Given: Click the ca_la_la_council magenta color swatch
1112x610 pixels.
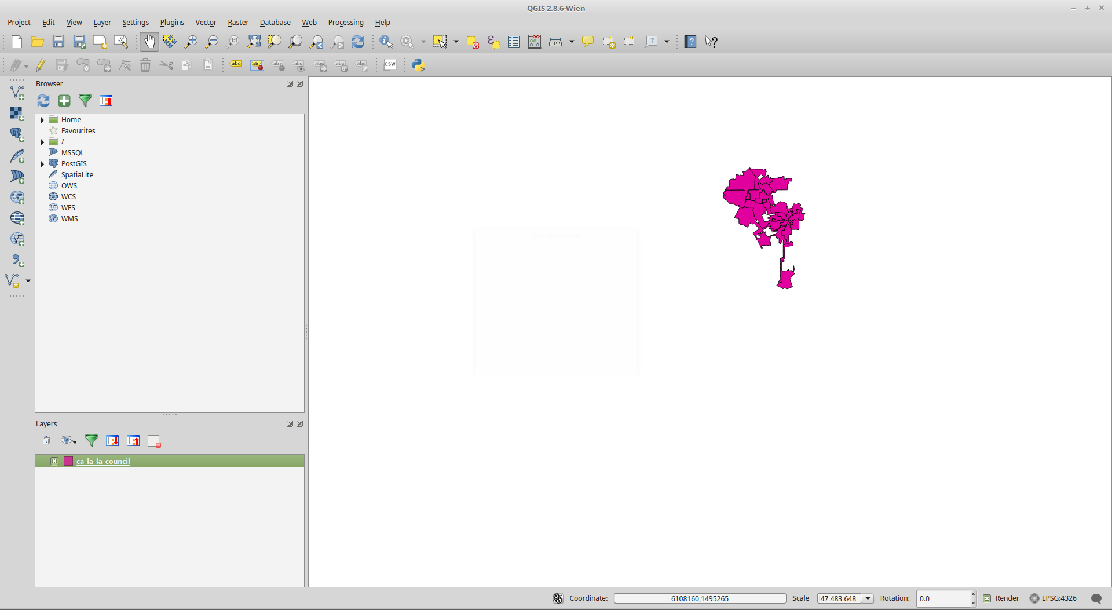Looking at the screenshot, I should (68, 461).
